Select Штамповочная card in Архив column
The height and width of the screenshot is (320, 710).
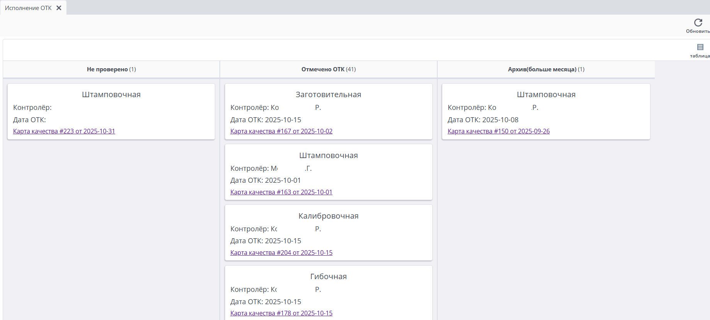(x=546, y=94)
